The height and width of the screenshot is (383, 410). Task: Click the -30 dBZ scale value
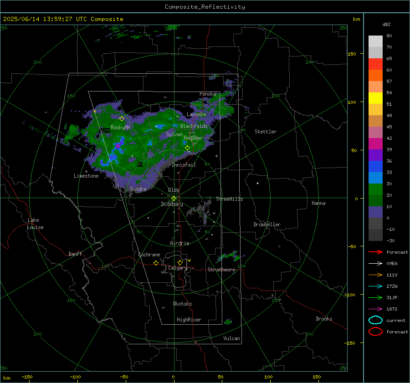tap(390, 240)
